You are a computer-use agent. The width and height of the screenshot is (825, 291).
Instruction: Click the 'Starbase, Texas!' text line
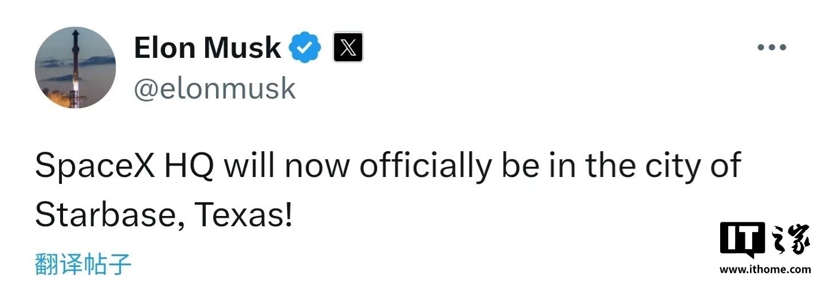(164, 215)
